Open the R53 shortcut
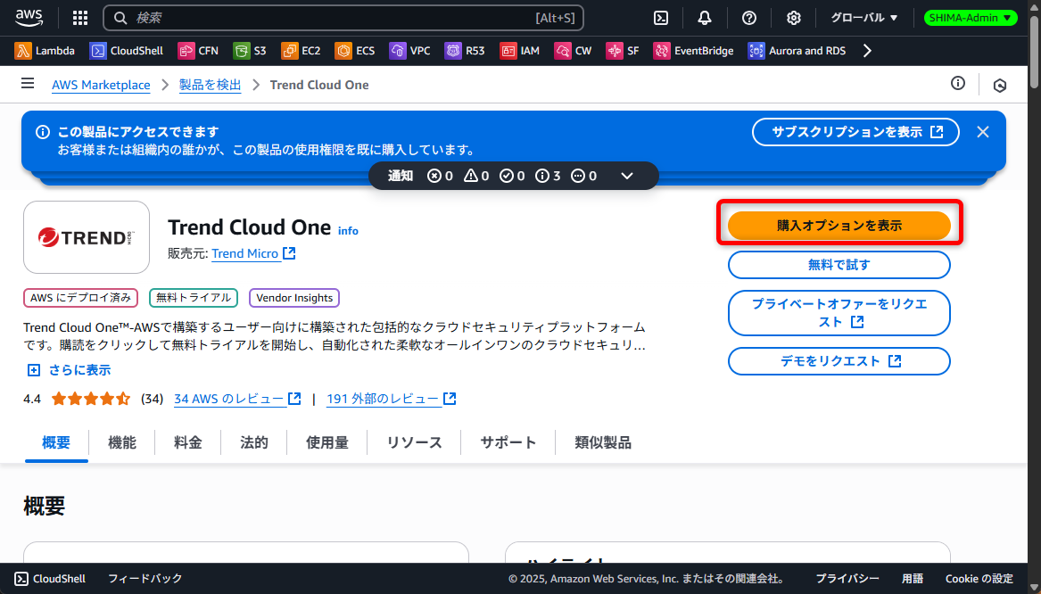 click(x=465, y=51)
